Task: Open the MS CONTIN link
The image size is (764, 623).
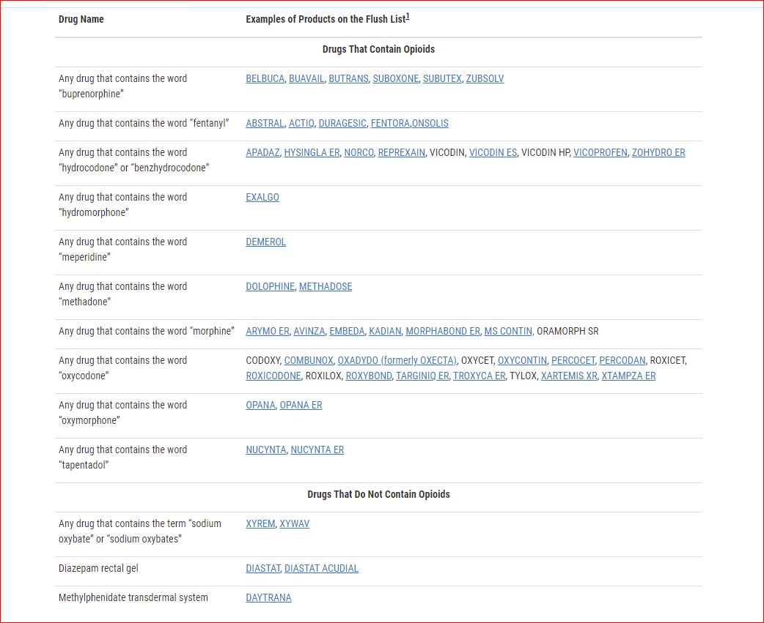Action: (x=508, y=332)
